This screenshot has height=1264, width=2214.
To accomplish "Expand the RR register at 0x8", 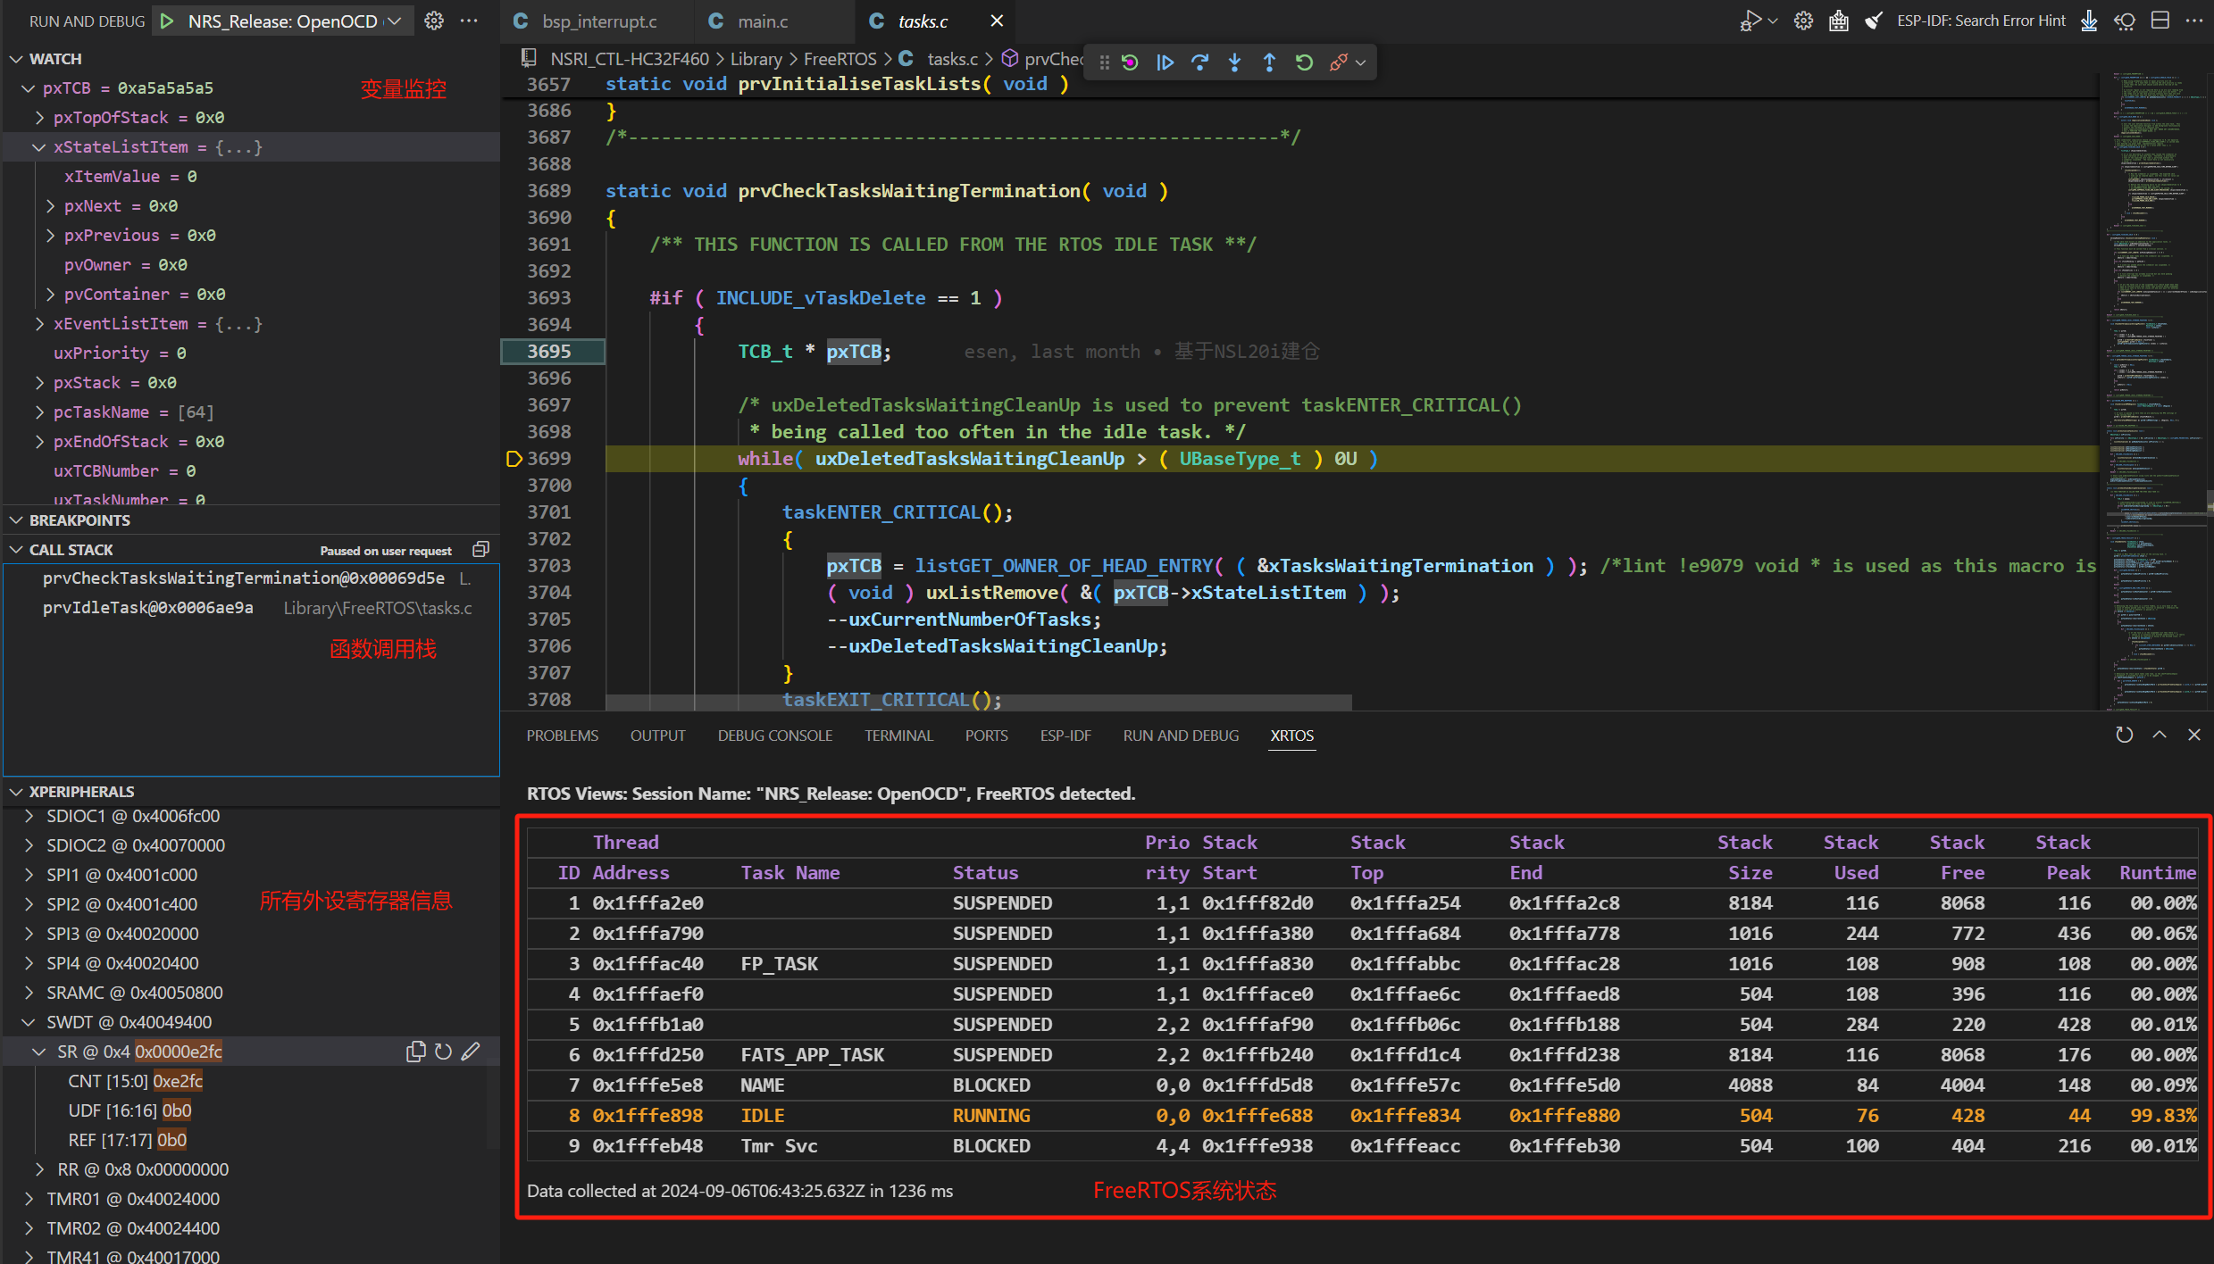I will (x=39, y=1169).
